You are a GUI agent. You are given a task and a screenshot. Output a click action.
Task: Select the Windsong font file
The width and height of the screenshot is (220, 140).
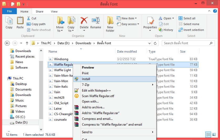coord(61,59)
